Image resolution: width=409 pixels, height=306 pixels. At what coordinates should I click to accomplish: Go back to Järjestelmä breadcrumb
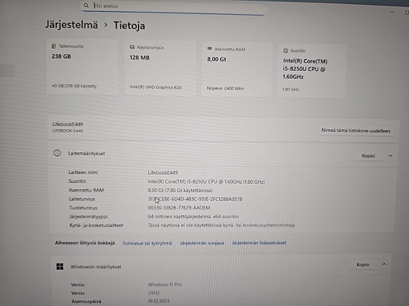click(x=72, y=25)
